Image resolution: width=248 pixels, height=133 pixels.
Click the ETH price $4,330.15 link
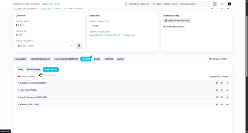pyautogui.click(x=27, y=4)
